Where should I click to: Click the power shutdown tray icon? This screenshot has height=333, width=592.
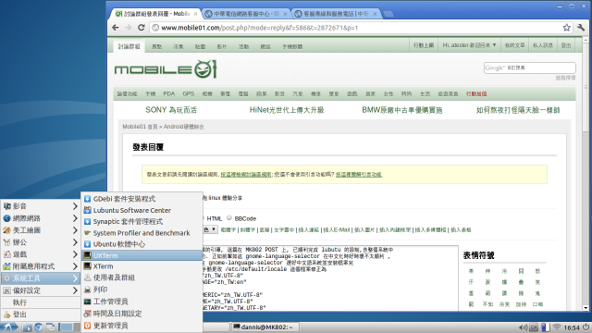[586, 327]
